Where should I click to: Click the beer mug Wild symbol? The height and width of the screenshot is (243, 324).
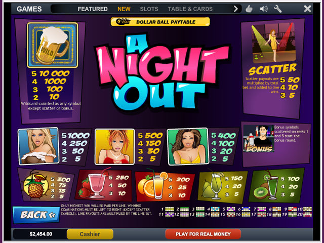53,45
